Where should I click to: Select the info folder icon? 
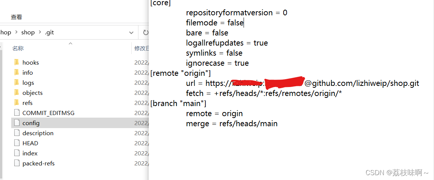pyautogui.click(x=16, y=72)
